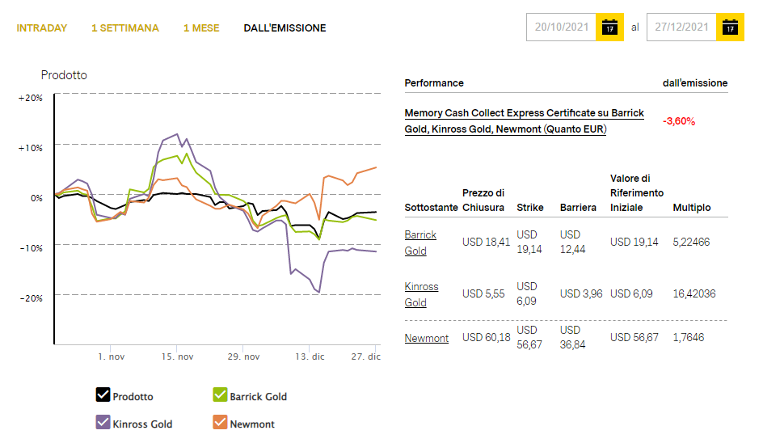Toggle the Newmont series checkbox
Screen dimensions: 763x443
[x=220, y=422]
